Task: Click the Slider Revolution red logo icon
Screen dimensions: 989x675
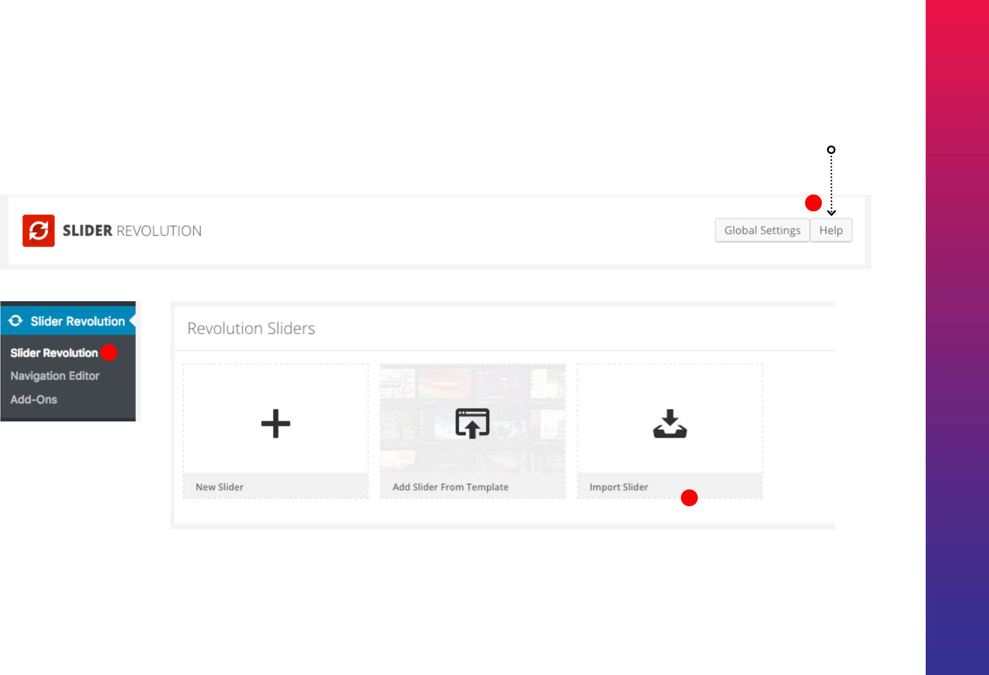Action: (x=38, y=231)
